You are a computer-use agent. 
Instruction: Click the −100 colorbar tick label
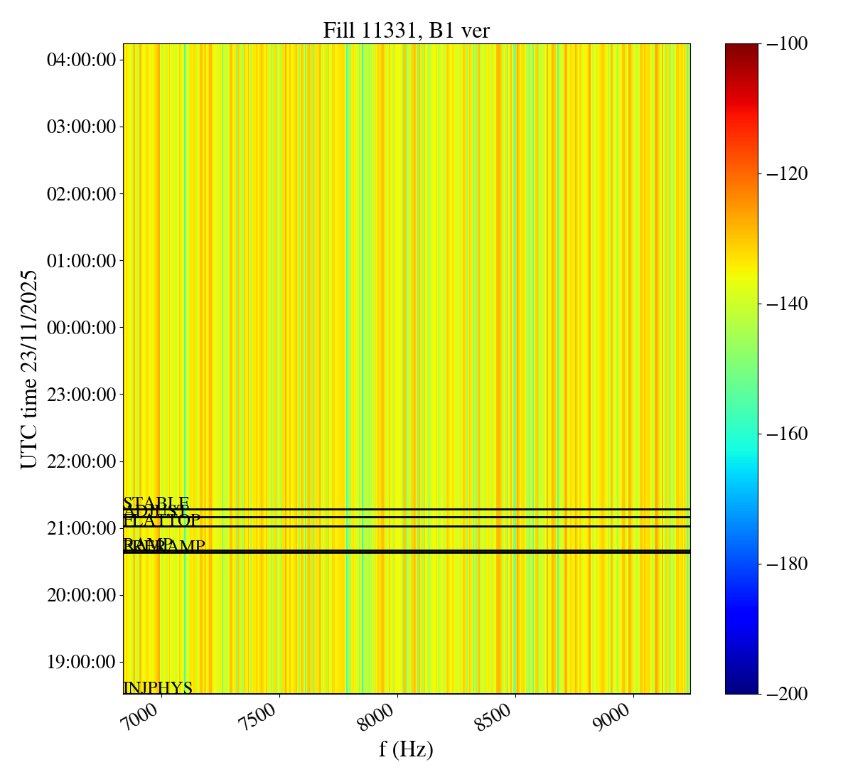click(x=788, y=44)
